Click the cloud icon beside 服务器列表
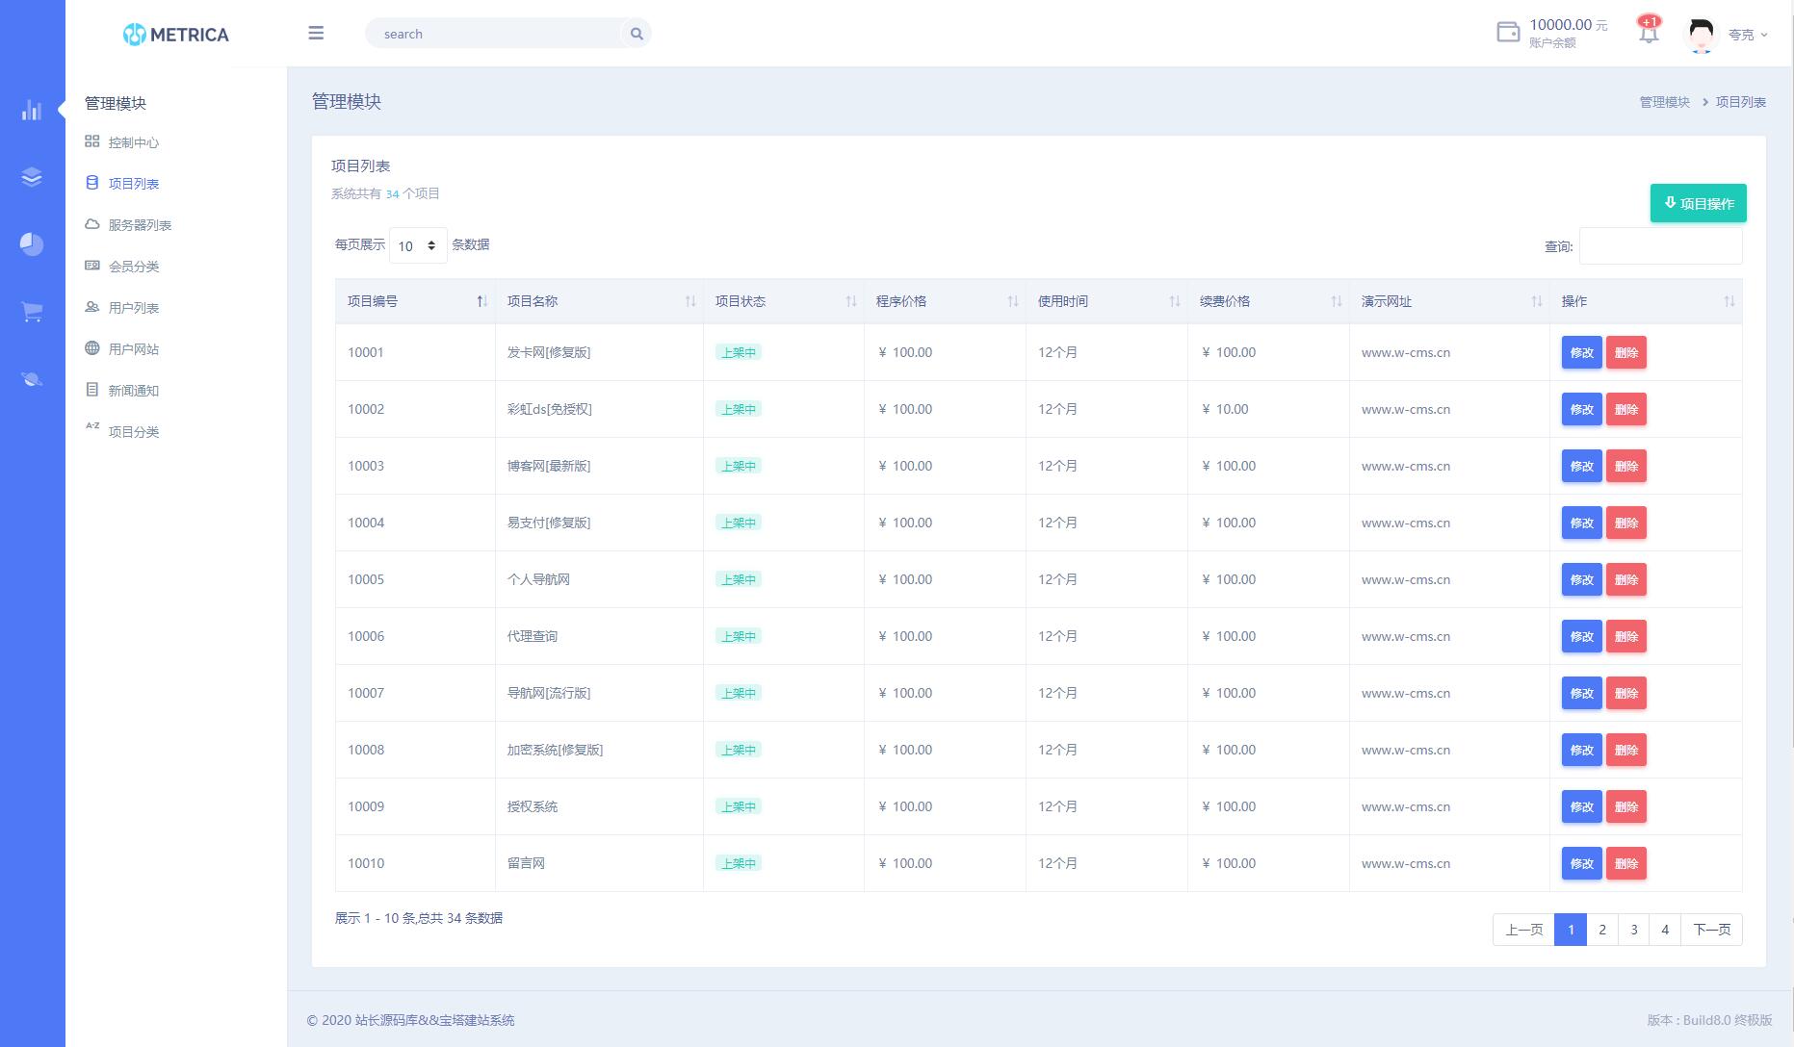 (92, 224)
